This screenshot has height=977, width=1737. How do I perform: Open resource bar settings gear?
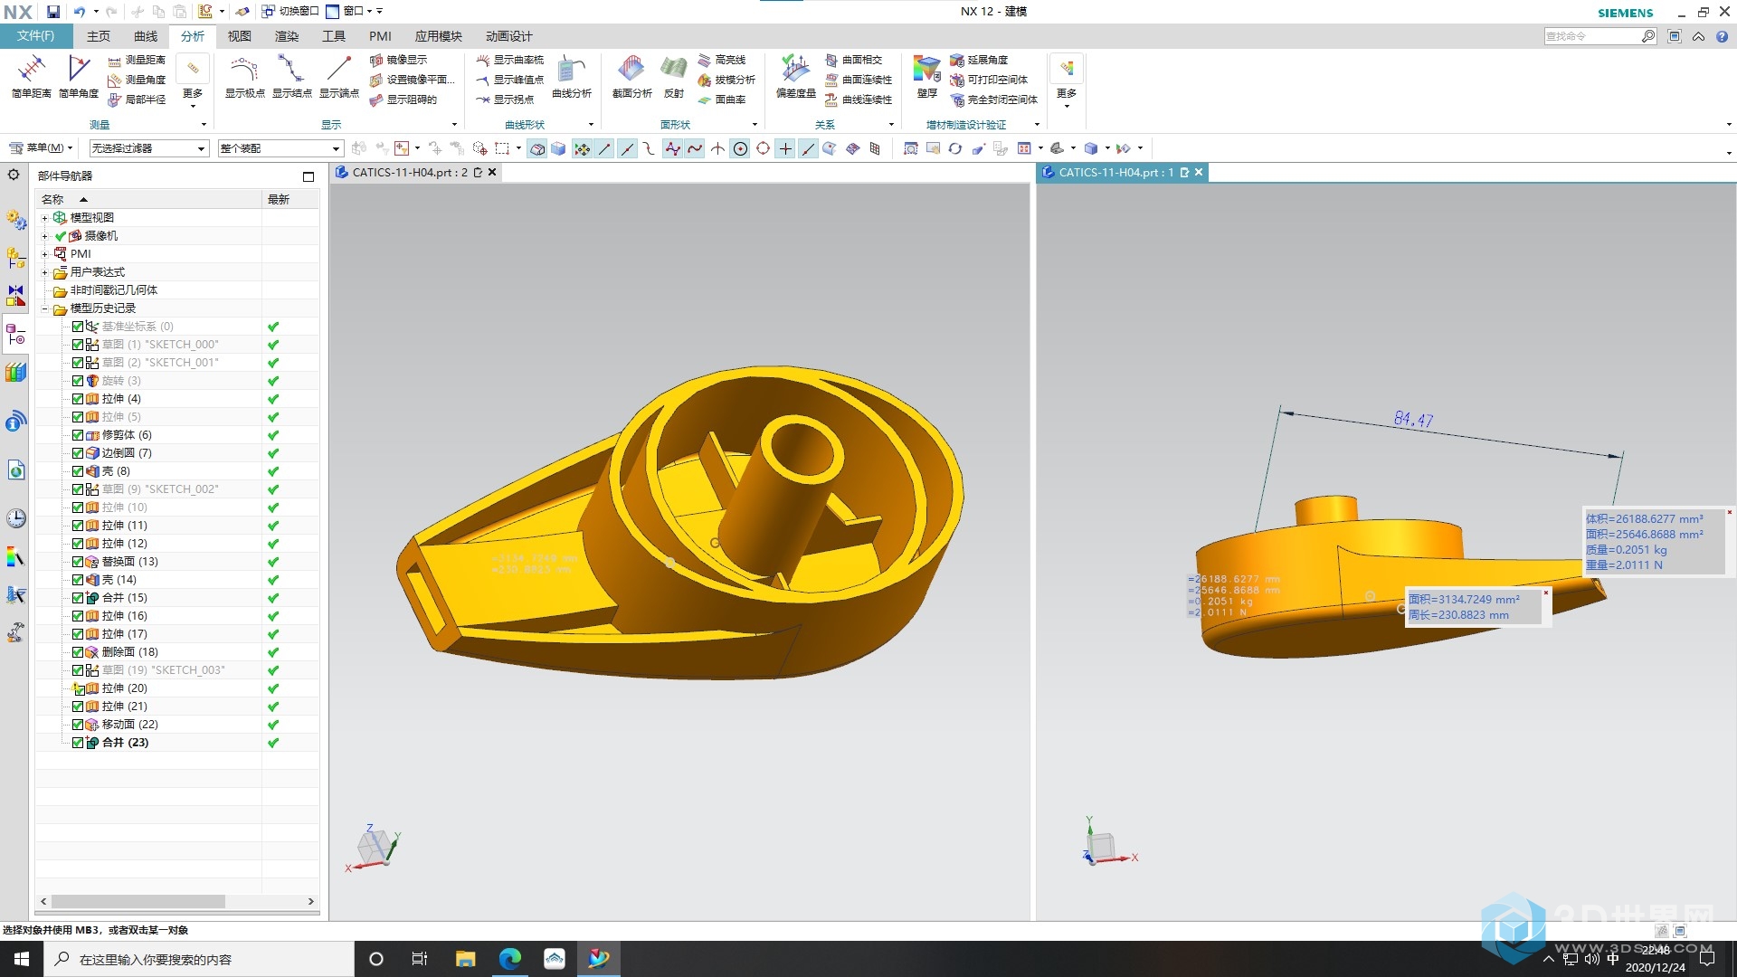pyautogui.click(x=14, y=175)
